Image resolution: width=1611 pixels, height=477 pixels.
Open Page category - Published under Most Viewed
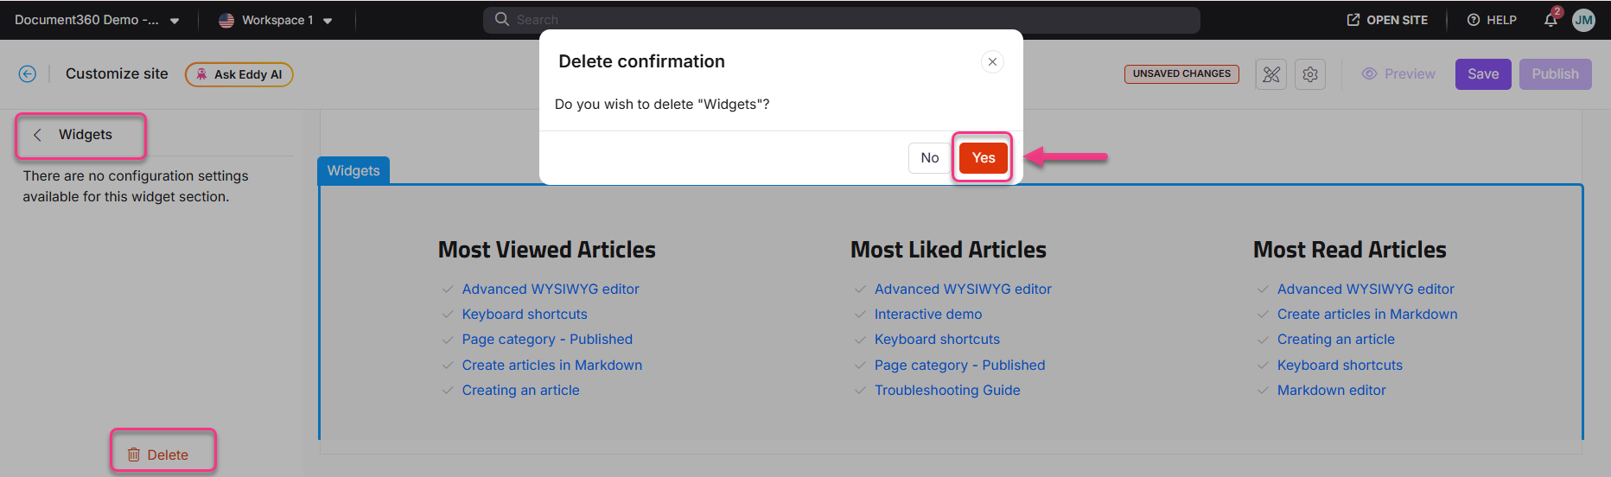coord(547,339)
